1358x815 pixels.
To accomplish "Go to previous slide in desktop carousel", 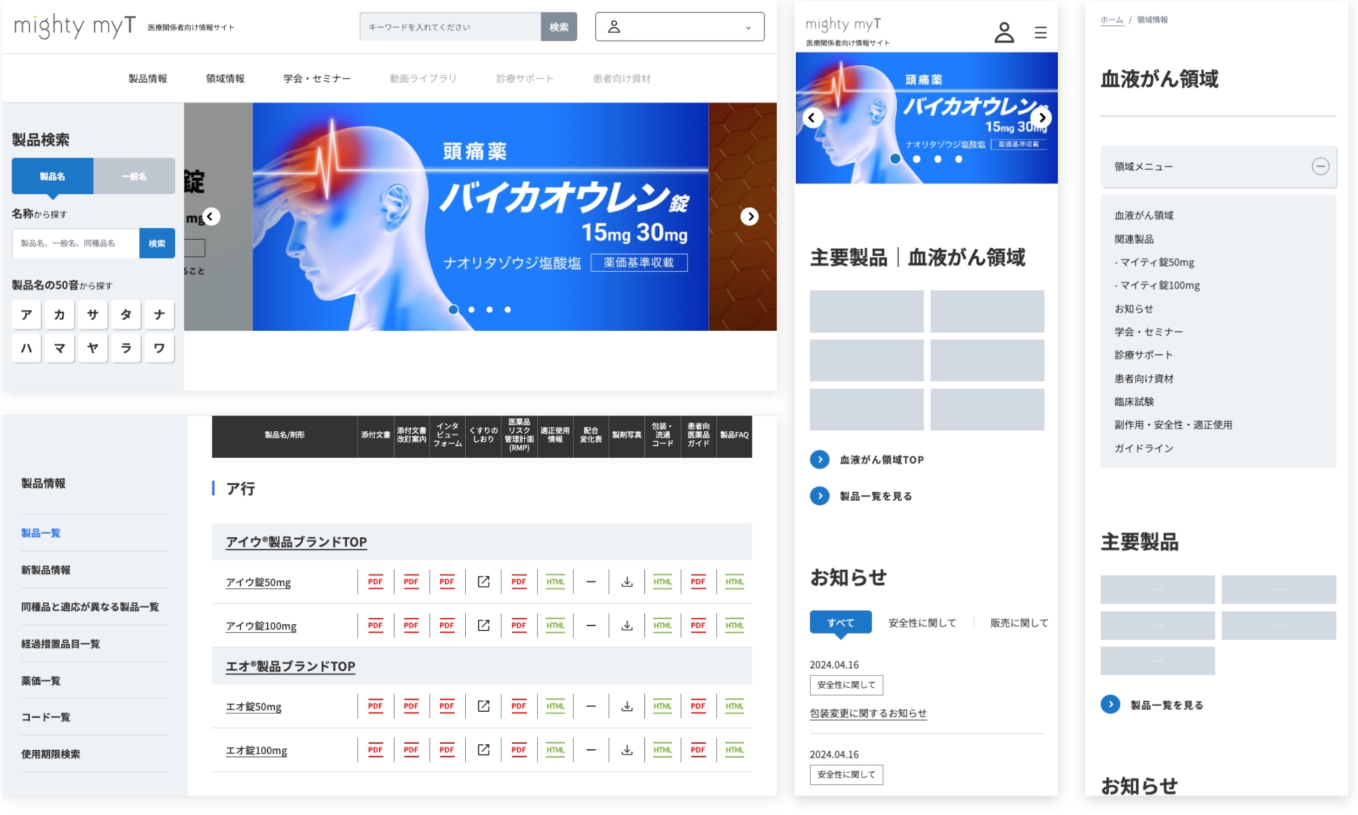I will [210, 216].
